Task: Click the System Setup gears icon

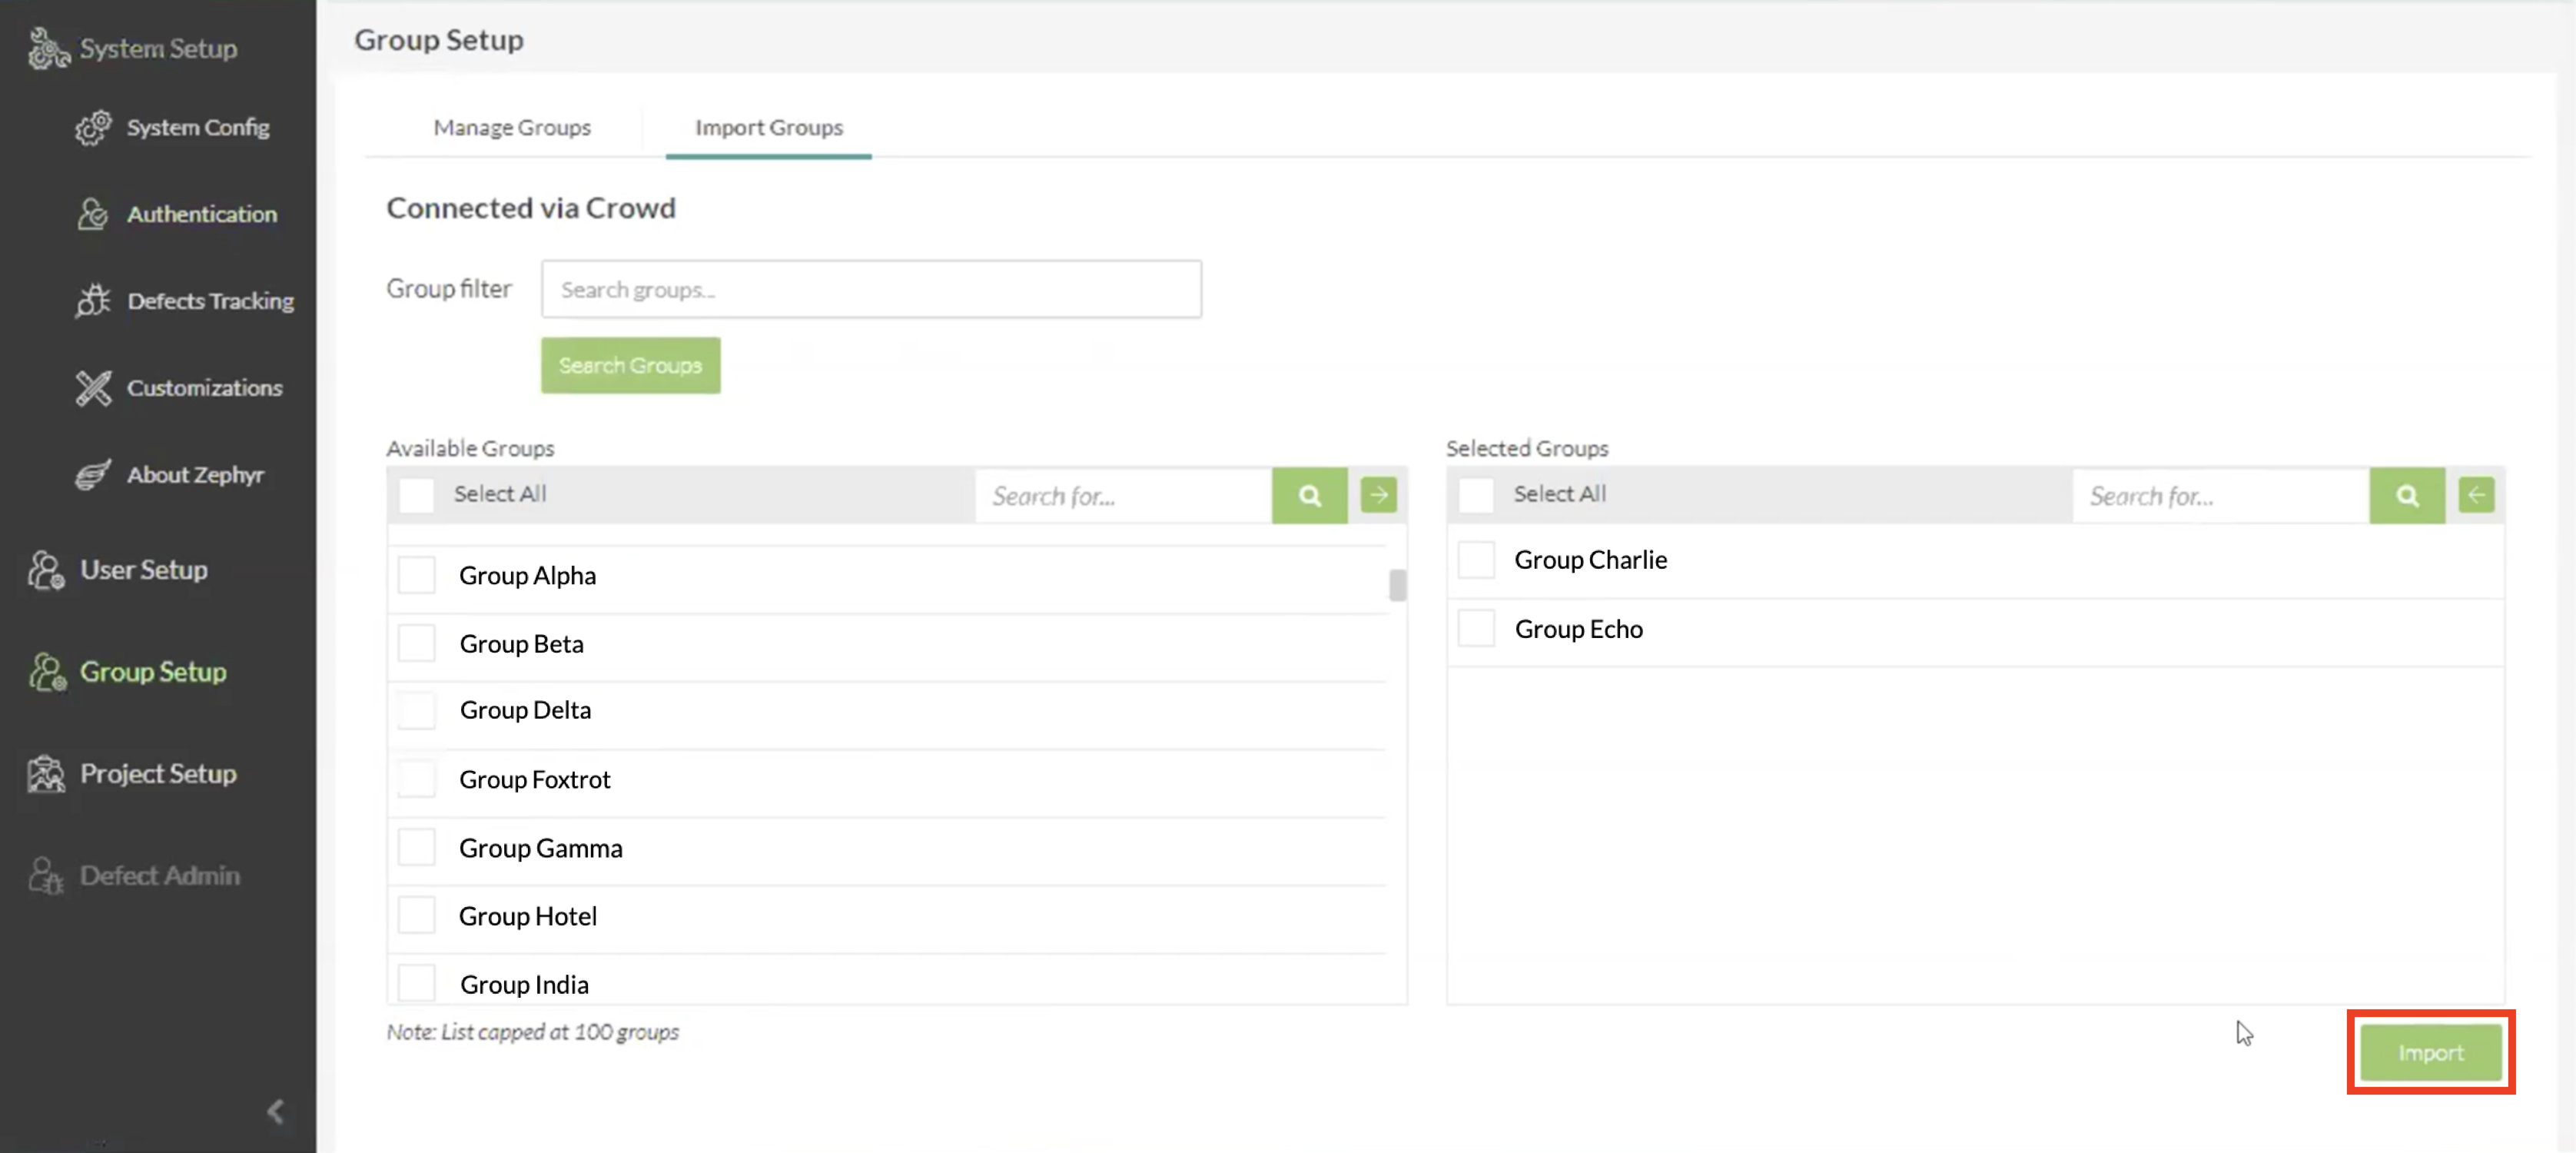Action: click(x=47, y=48)
